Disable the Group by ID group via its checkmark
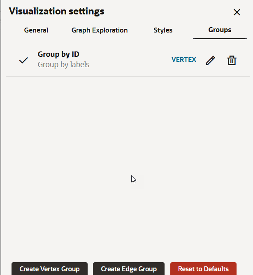Screen dimensions: 253x275 pyautogui.click(x=23, y=61)
